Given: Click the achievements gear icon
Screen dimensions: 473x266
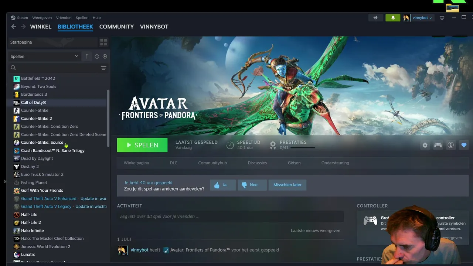Looking at the screenshot, I should click(x=273, y=145).
